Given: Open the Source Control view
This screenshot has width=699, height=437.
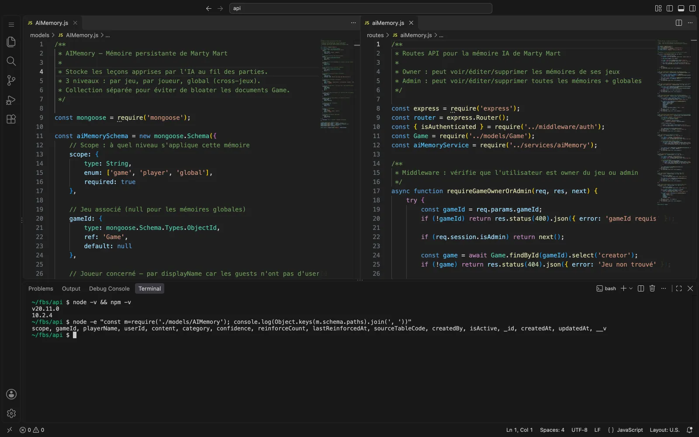Looking at the screenshot, I should coord(11,80).
